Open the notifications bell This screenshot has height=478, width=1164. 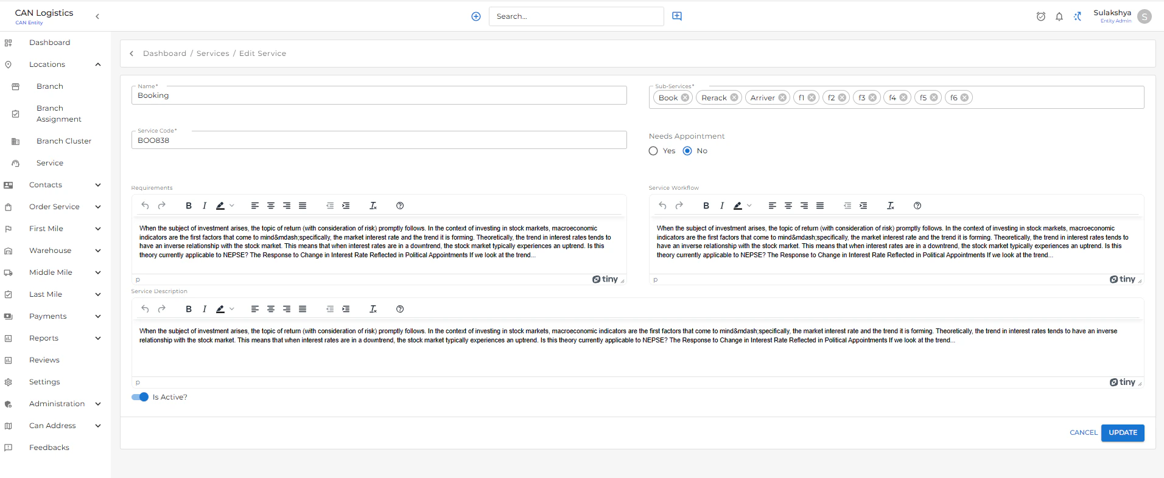point(1059,16)
